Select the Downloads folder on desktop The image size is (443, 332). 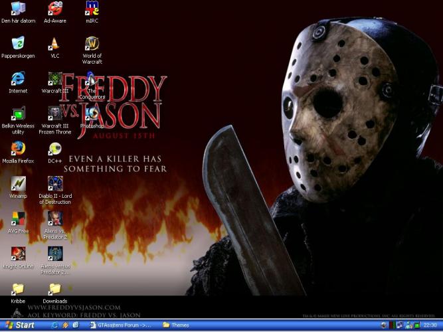coord(55,289)
